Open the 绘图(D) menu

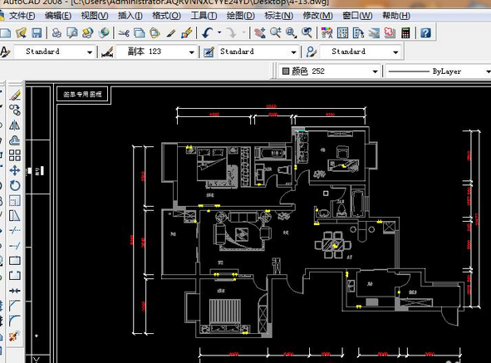pos(240,16)
